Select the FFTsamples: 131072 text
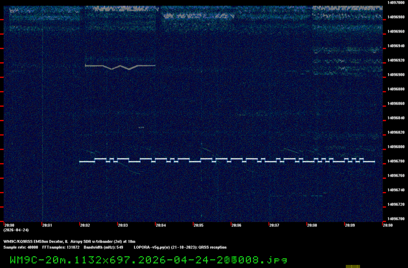Viewport: 408px width, 268px height. tap(61, 248)
